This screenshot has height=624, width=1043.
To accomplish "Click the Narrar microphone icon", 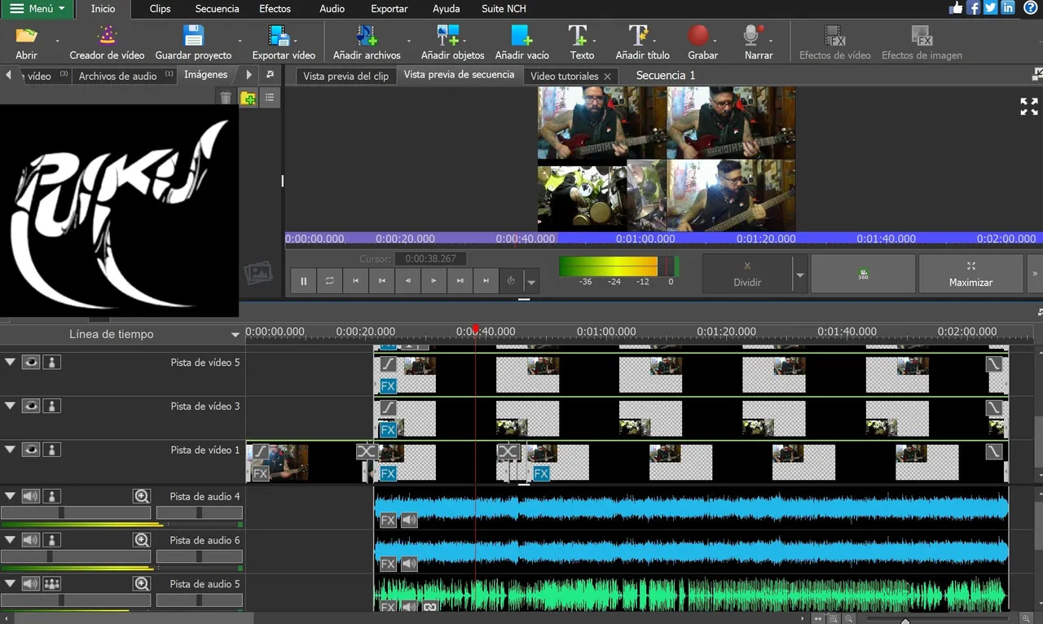I will pyautogui.click(x=754, y=35).
